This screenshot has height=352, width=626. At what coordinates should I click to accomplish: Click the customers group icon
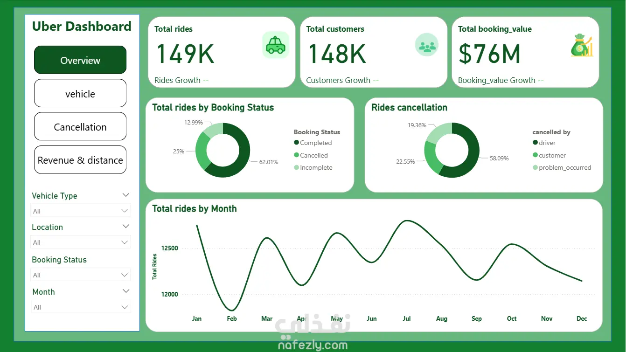coord(427,45)
